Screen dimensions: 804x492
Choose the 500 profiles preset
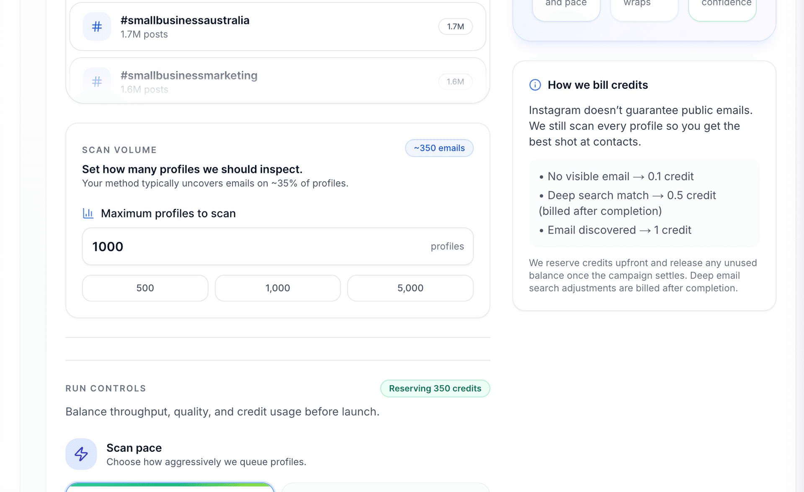coord(145,288)
